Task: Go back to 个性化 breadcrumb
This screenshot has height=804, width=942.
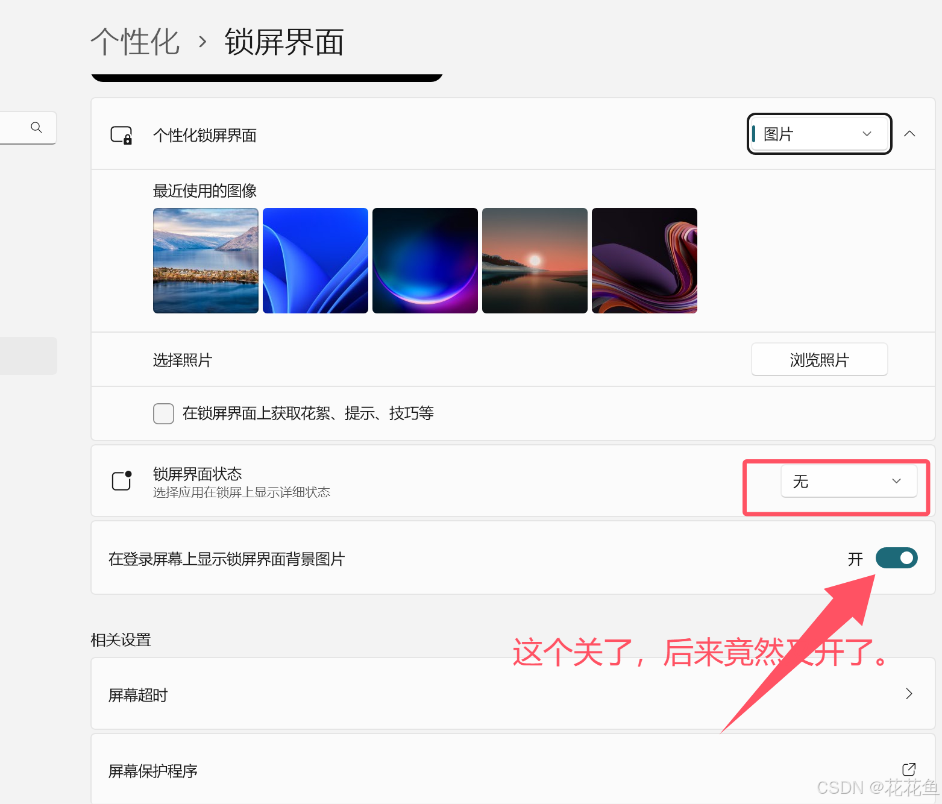Action: [x=135, y=42]
